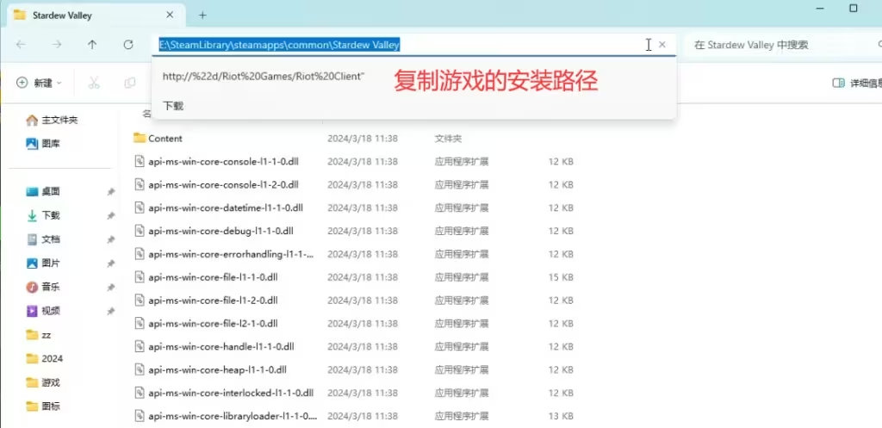Screen dimensions: 882x428
Task: Open the zz folder in sidebar
Action: pyautogui.click(x=39, y=335)
